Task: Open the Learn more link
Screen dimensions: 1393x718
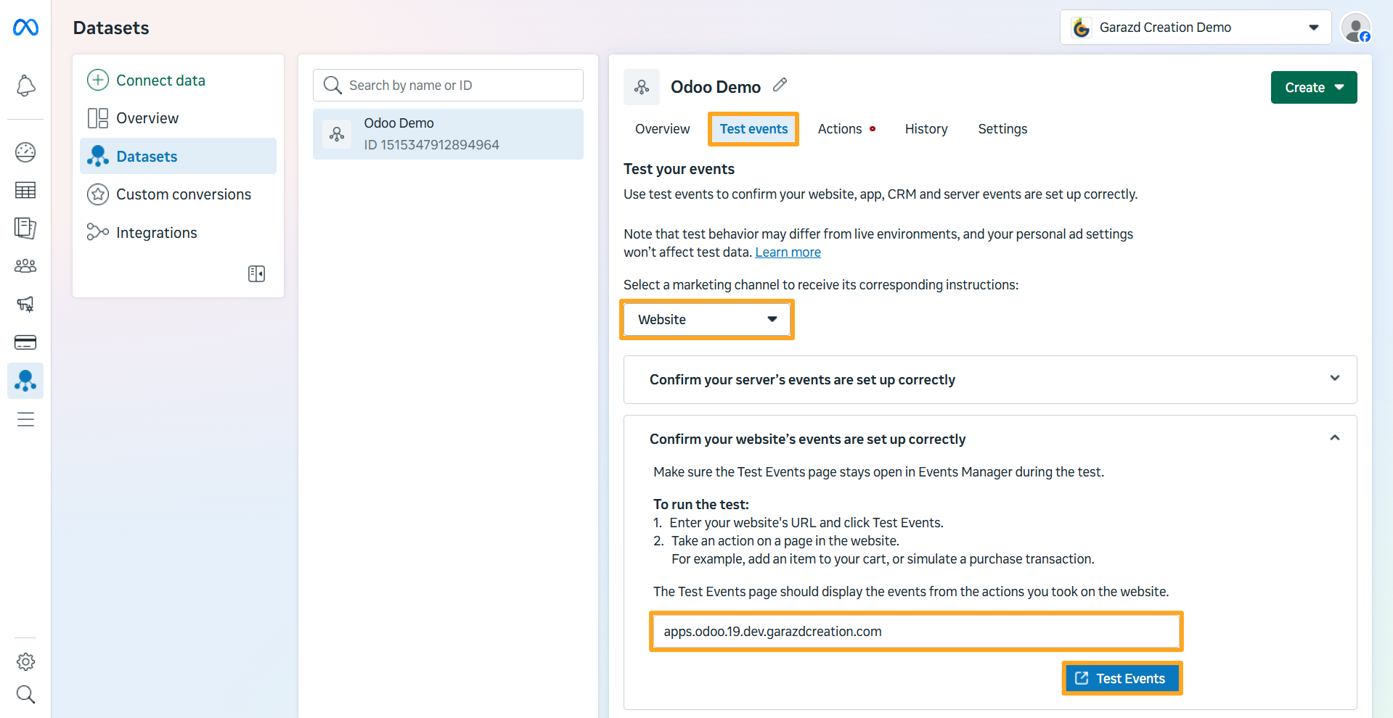Action: pyautogui.click(x=788, y=252)
